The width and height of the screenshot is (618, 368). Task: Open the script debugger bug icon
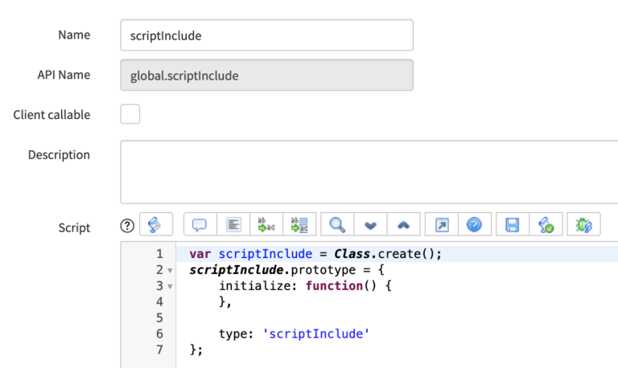point(583,225)
